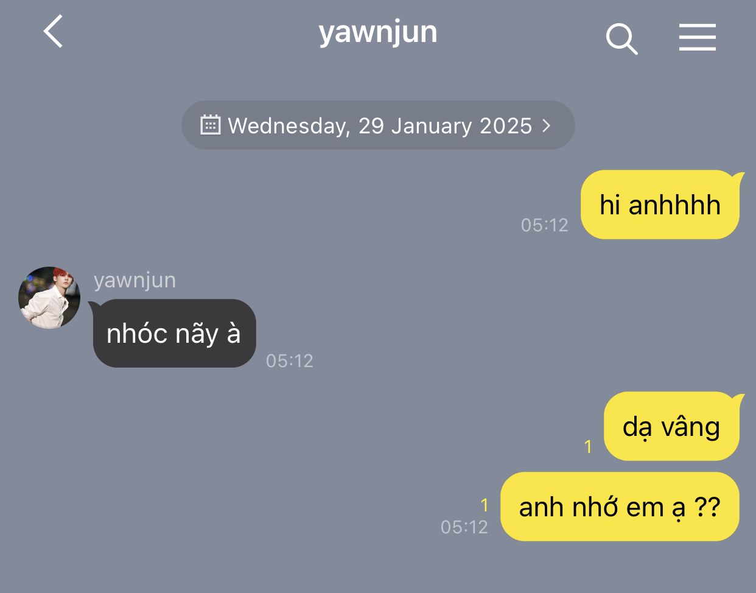756x593 pixels.
Task: Tap the 05:12 timestamp beside "nhóc nãy à"
Action: coord(290,361)
